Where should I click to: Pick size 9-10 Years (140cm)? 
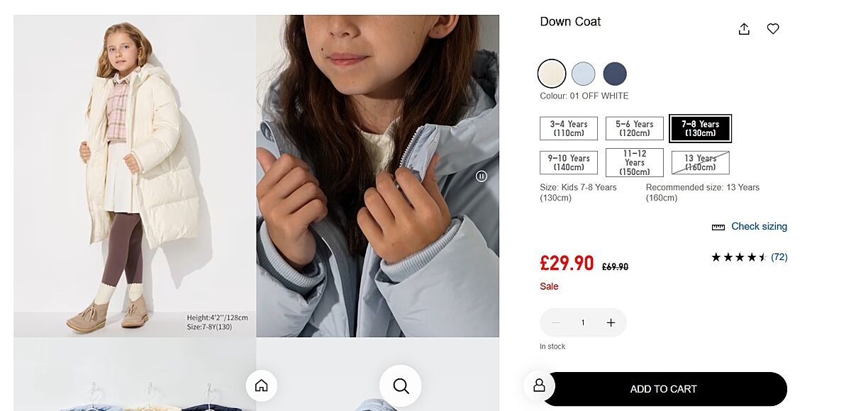click(569, 162)
